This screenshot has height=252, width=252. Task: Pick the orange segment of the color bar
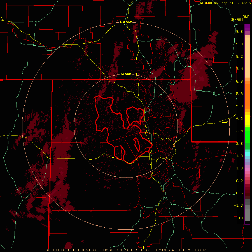247,97
